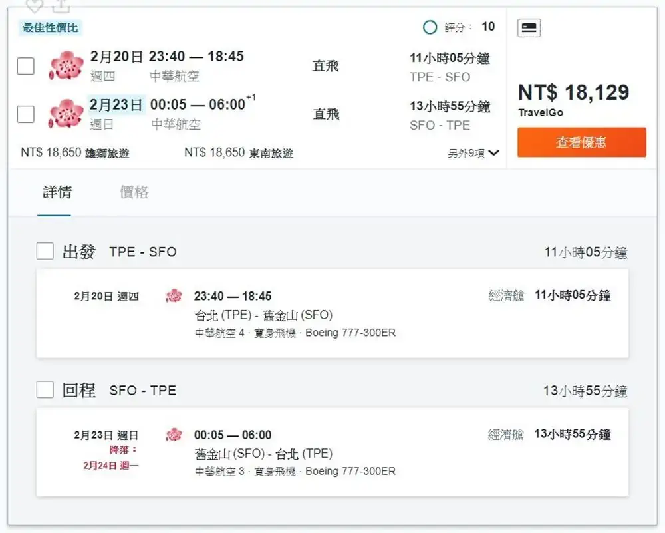Tick the checkbox for the 2月23日 00:05 flight
Screen dimensions: 665x533
click(x=25, y=114)
